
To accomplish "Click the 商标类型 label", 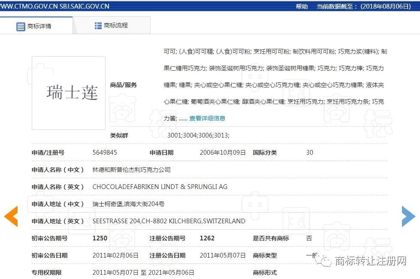I will (265, 255).
